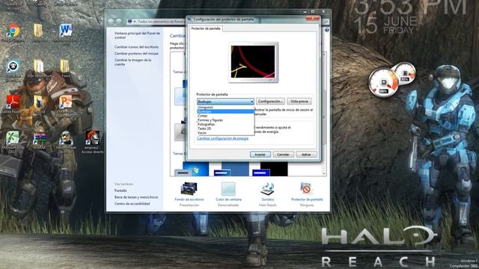Select Texto 3D screensaver option
The width and height of the screenshot is (479, 269).
[225, 129]
